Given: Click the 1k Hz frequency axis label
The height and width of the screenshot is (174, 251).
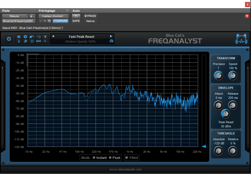Looking at the screenshot, I should point(130,152).
